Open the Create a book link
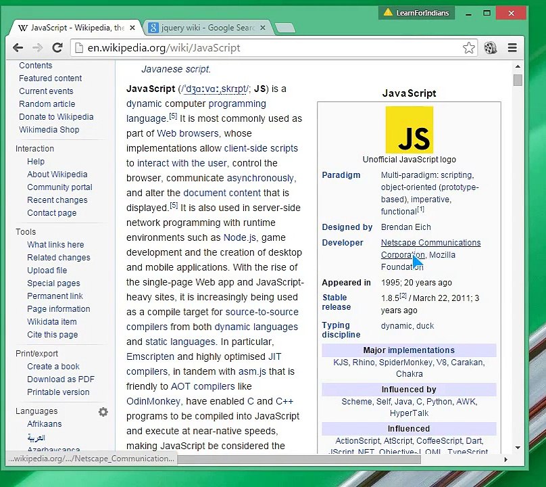Screen dimensions: 546x487 (x=53, y=367)
